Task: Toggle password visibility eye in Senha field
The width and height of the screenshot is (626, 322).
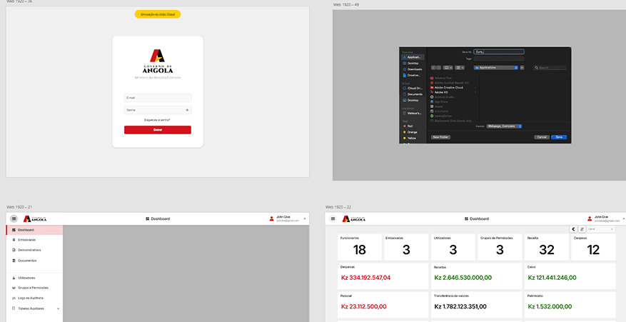Action: (187, 110)
